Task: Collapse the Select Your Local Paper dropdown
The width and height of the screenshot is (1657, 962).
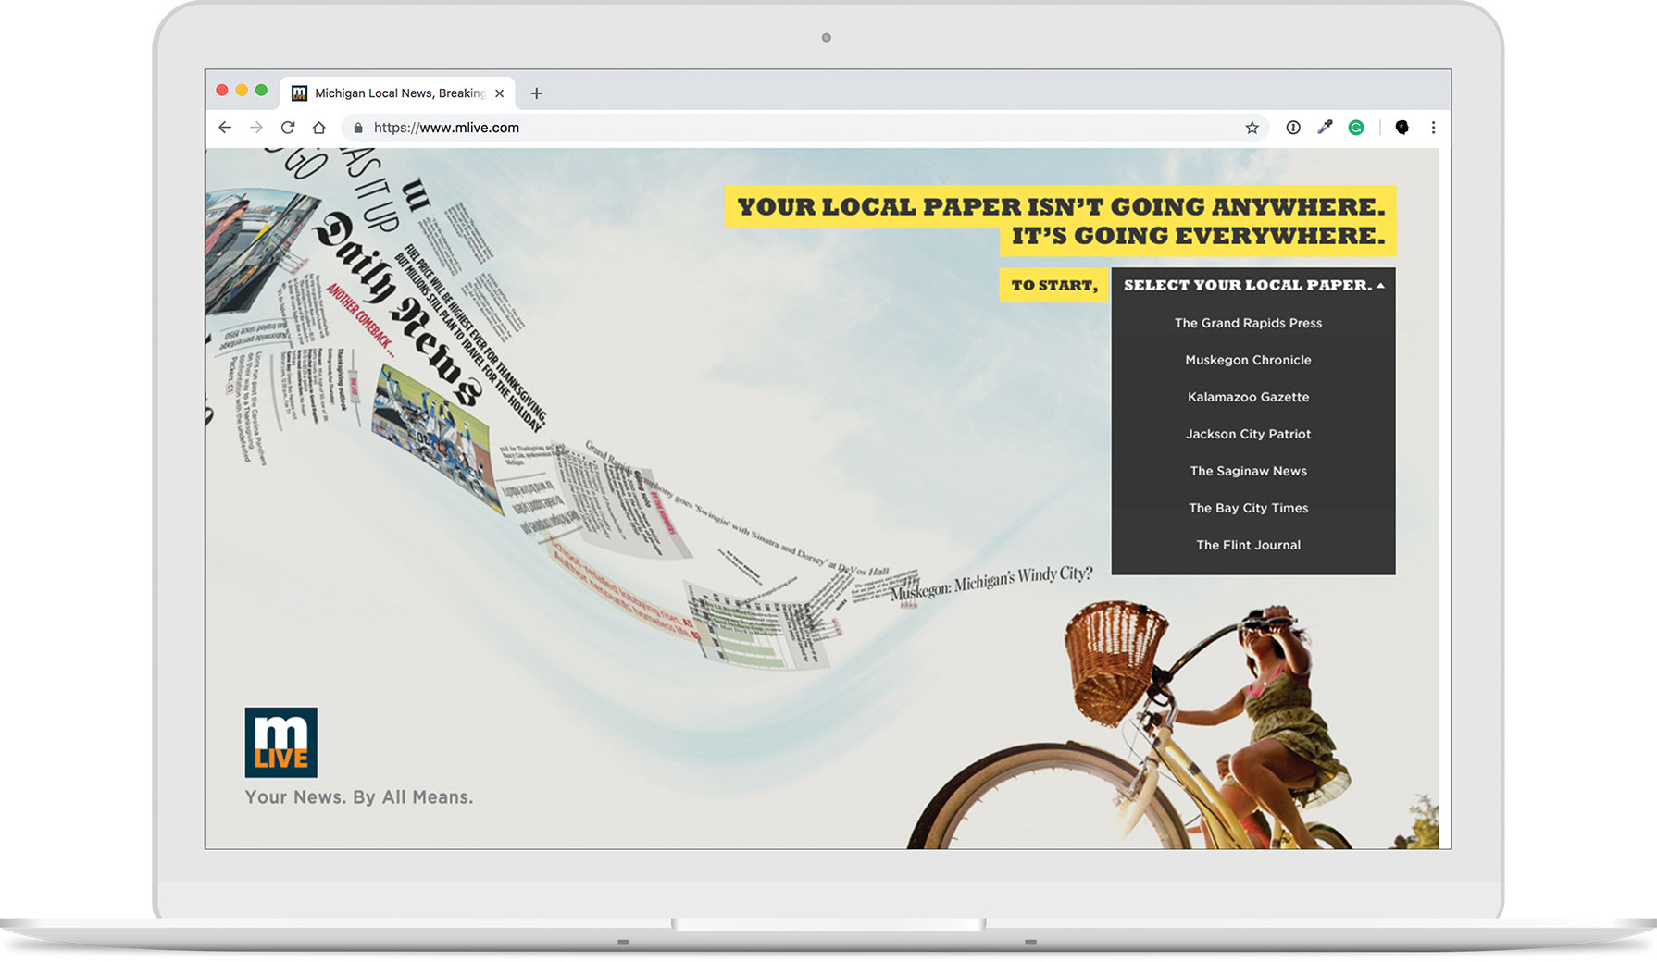Action: coord(1252,285)
